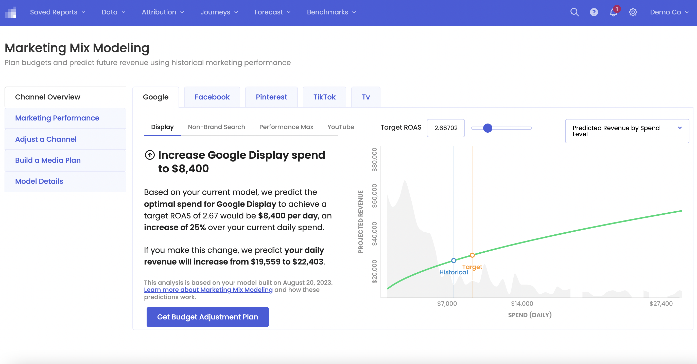Open the settings gear icon

633,12
